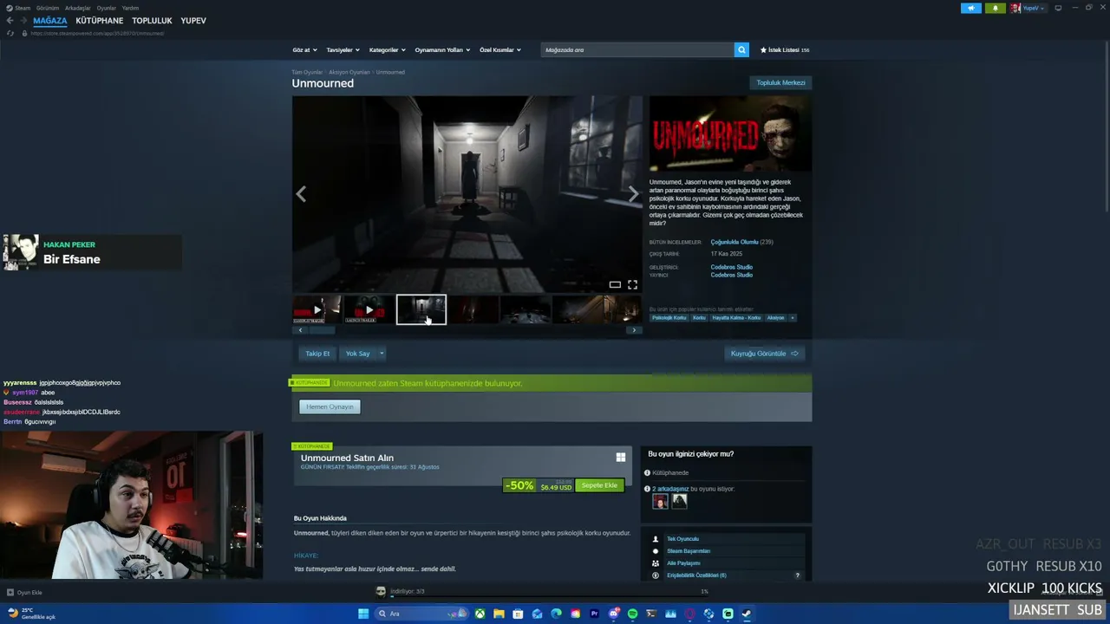Show next screenshot in media viewer
This screenshot has width=1110, height=624.
click(633, 194)
